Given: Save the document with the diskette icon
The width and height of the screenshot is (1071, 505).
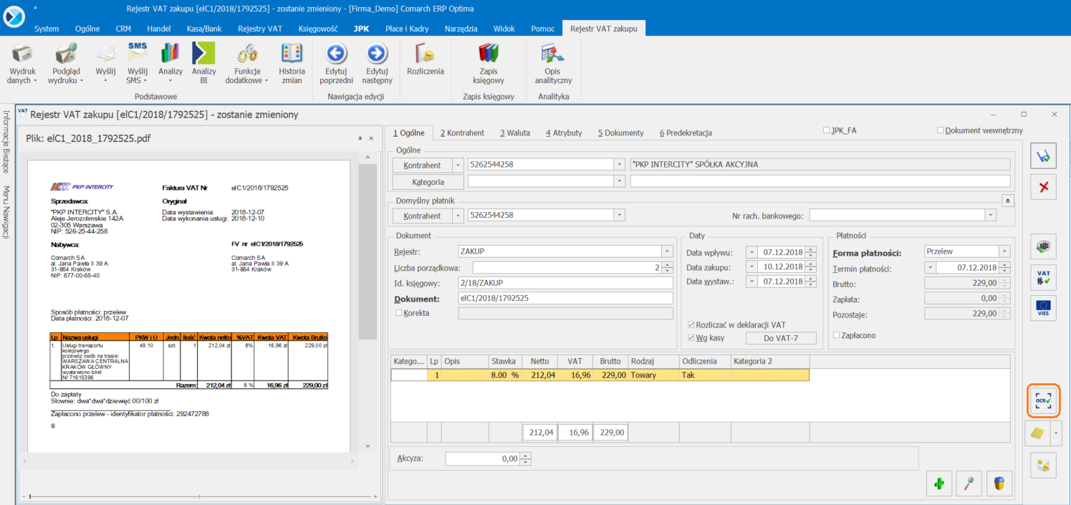Looking at the screenshot, I should click(1044, 156).
